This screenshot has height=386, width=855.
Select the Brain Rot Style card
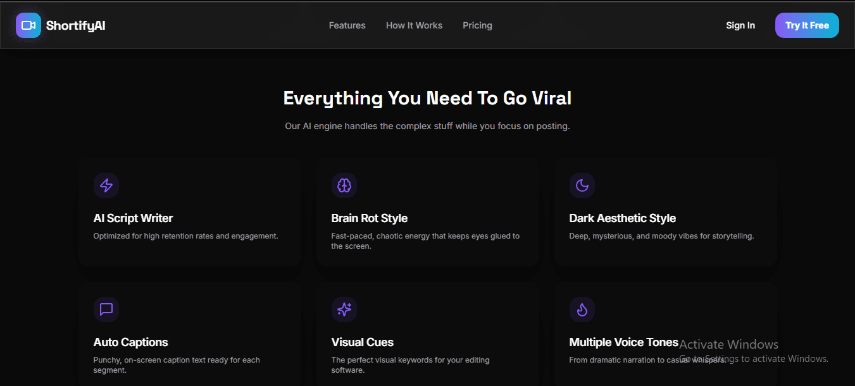click(427, 212)
